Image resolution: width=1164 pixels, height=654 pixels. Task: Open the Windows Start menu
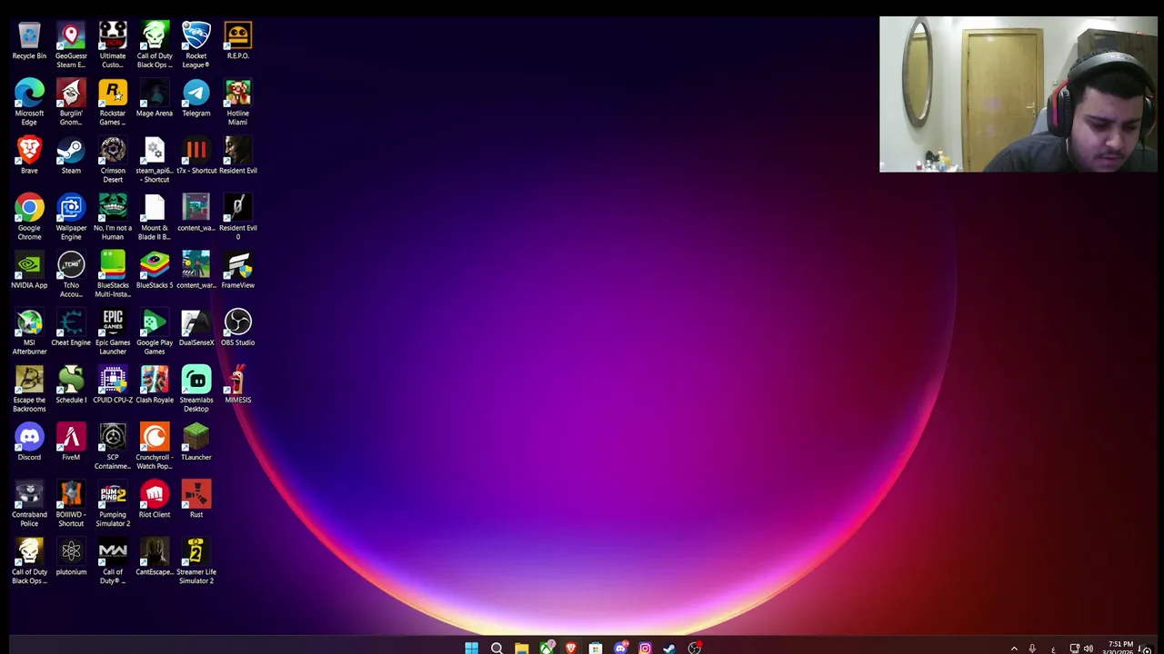[x=471, y=648]
